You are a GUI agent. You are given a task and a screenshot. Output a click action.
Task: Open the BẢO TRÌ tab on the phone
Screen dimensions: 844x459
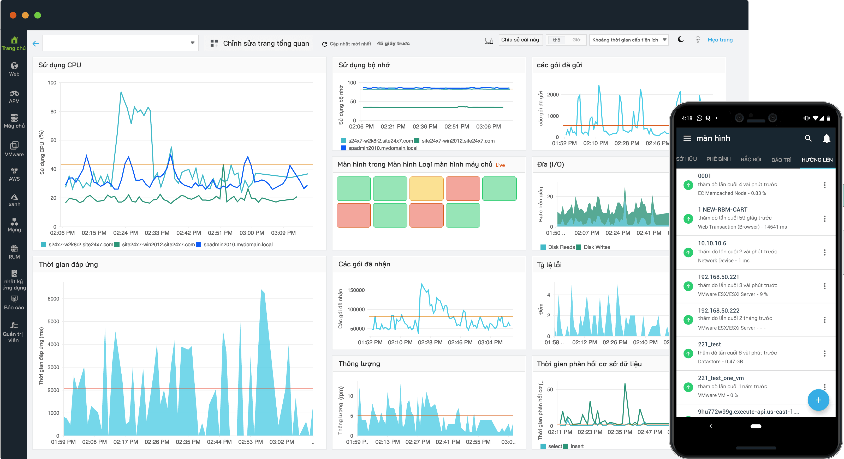coord(781,160)
